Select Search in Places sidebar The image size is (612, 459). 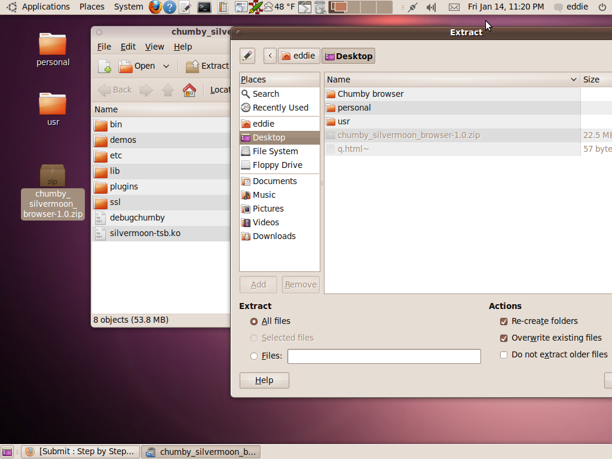pyautogui.click(x=280, y=94)
